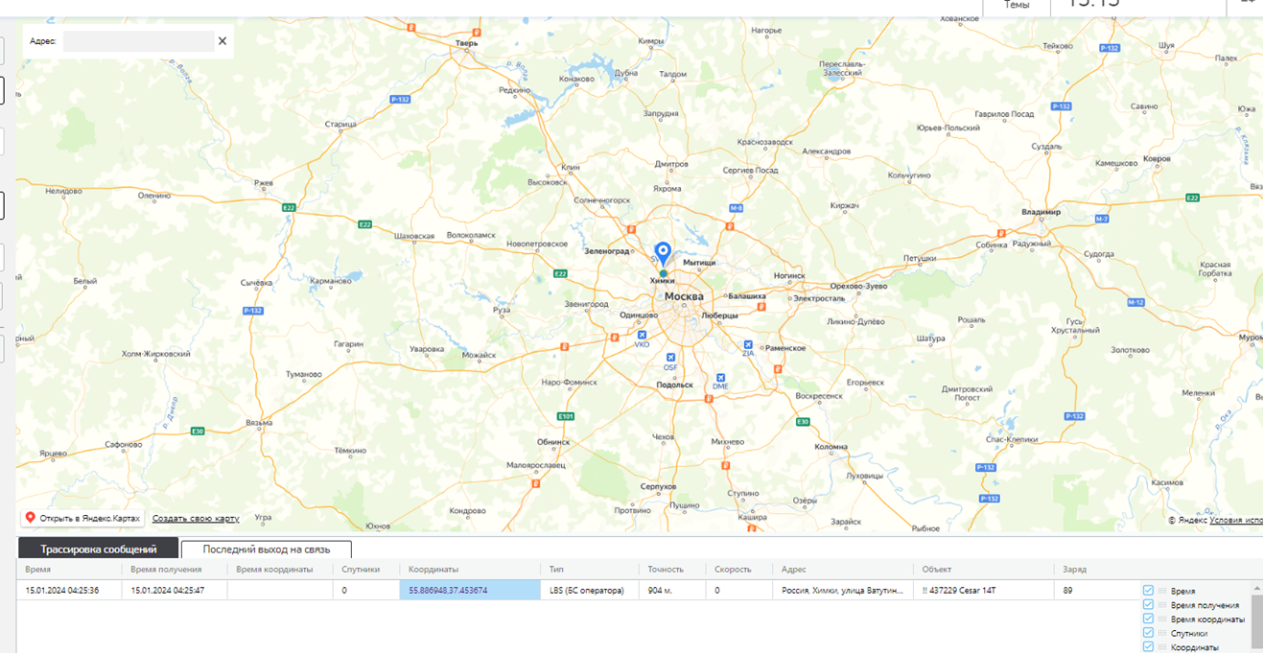Untick the Время получения column checkbox
Image resolution: width=1264 pixels, height=654 pixels.
(1148, 605)
